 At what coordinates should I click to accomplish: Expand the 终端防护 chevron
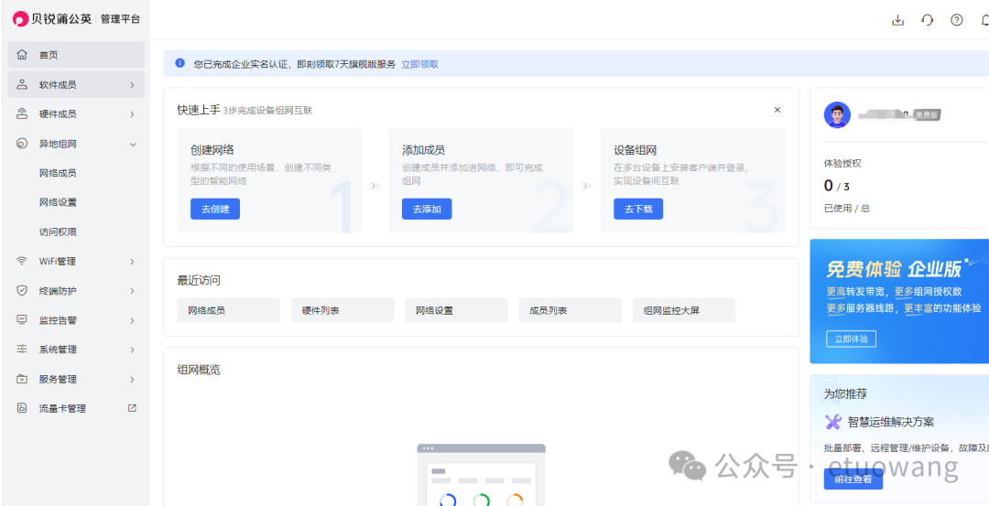(x=132, y=290)
